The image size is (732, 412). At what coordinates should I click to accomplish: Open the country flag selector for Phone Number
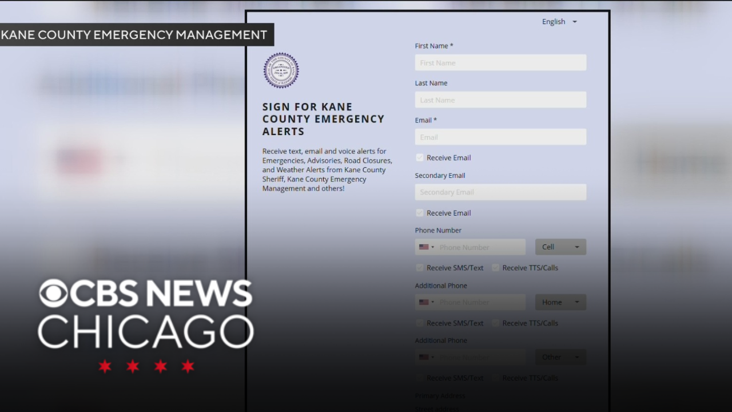[426, 247]
